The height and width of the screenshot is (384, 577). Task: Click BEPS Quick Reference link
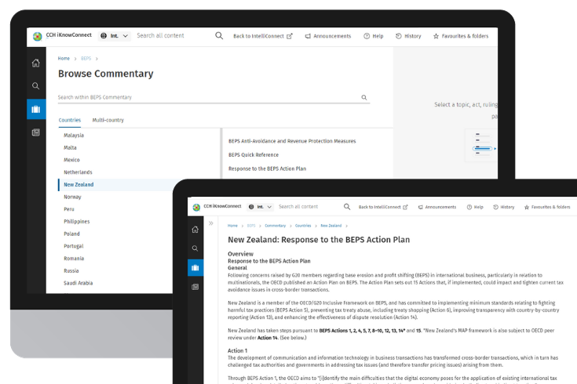(x=253, y=154)
